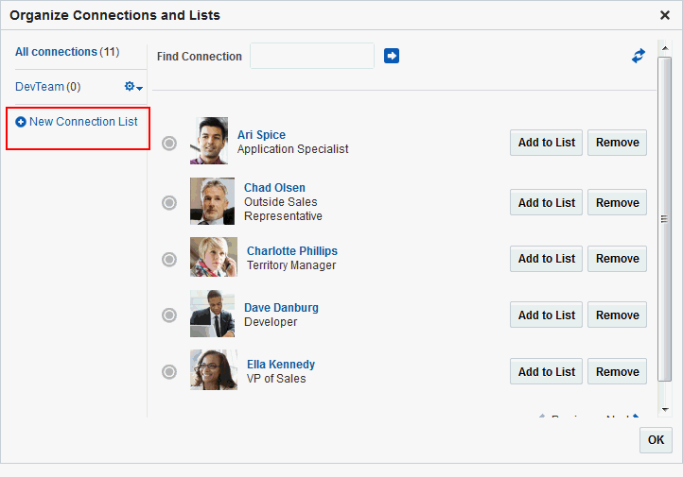Click the blue search arrow icon
Screen dimensions: 683x477
pos(392,57)
